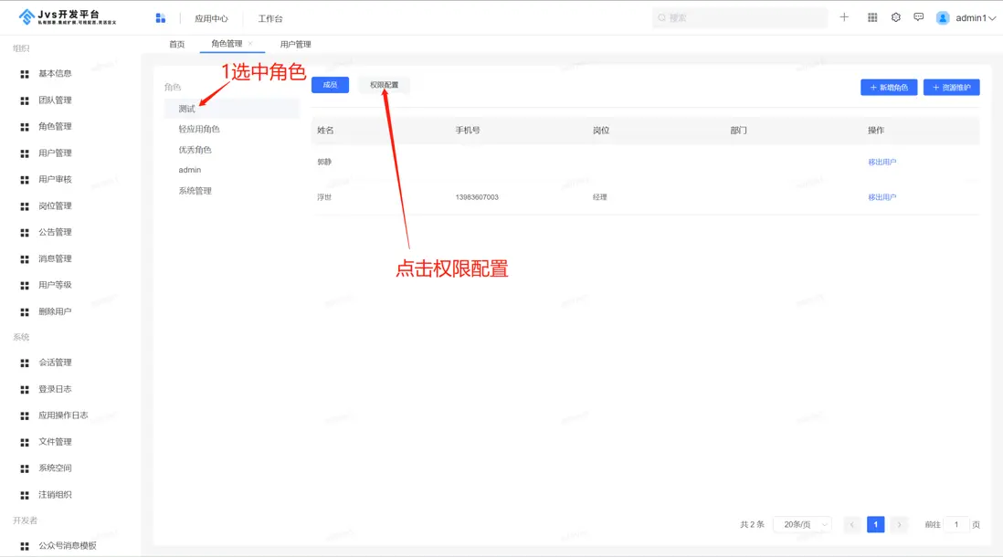Click the search field in header
This screenshot has width=1003, height=557.
pos(739,18)
